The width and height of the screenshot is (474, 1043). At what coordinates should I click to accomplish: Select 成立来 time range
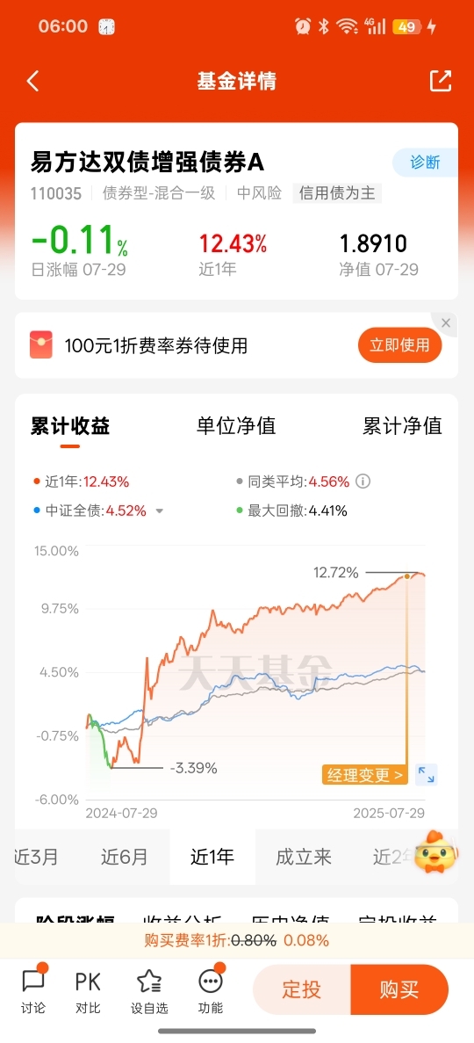pyautogui.click(x=304, y=857)
